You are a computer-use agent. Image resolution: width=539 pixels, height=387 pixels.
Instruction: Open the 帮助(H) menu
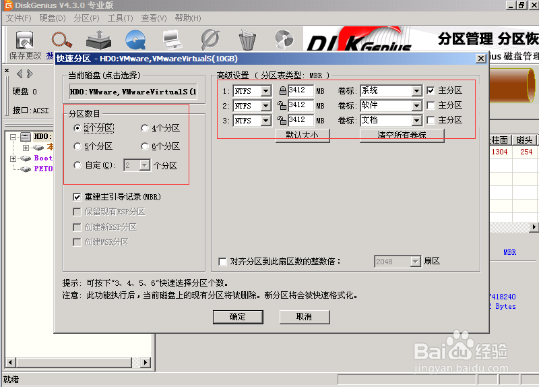(x=188, y=18)
